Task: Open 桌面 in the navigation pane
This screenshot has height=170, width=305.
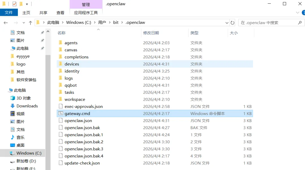Action: 18,145
